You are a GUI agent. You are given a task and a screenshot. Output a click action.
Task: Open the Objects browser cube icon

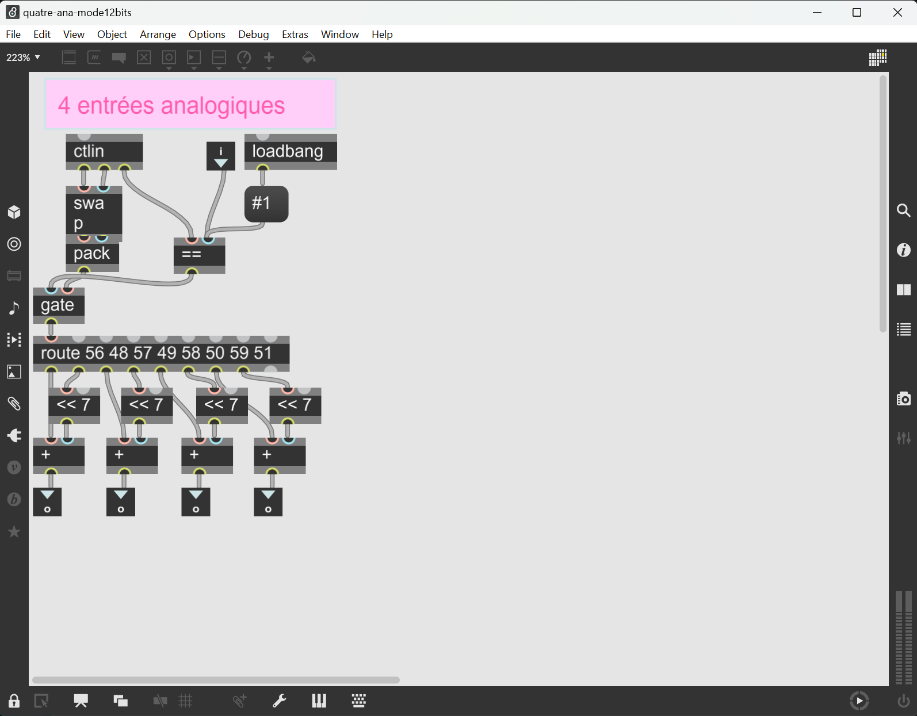click(x=14, y=212)
